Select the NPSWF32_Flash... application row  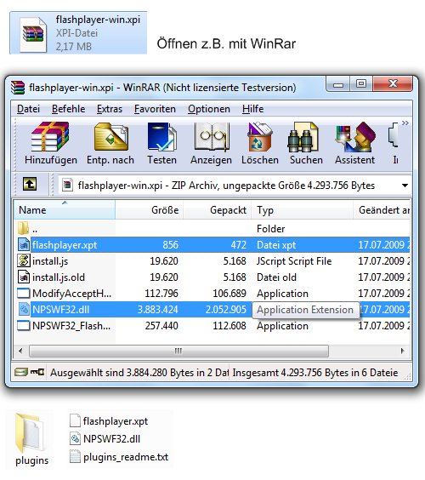[x=212, y=326]
